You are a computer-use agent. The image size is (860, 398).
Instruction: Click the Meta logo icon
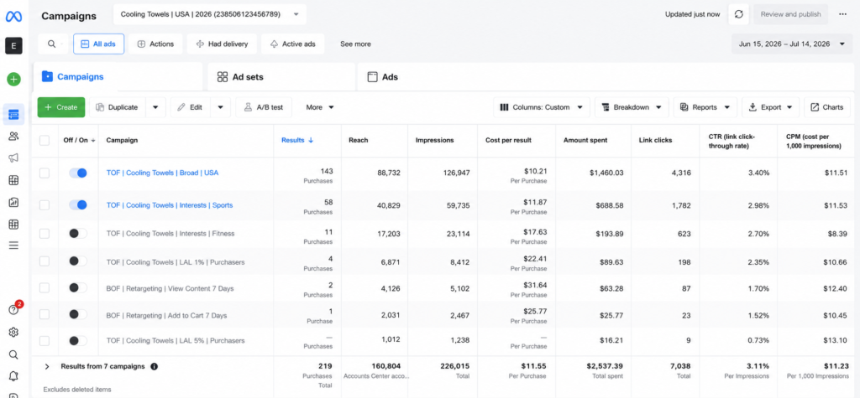point(13,17)
